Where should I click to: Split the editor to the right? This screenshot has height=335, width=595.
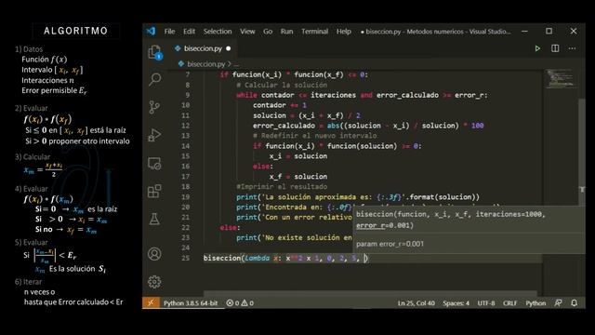[x=555, y=48]
